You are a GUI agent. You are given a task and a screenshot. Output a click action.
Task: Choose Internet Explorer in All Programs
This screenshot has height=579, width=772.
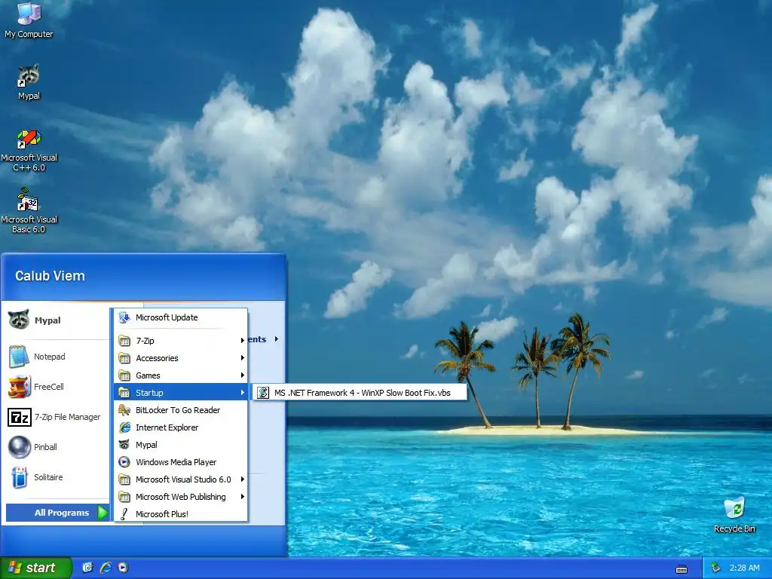pyautogui.click(x=181, y=427)
